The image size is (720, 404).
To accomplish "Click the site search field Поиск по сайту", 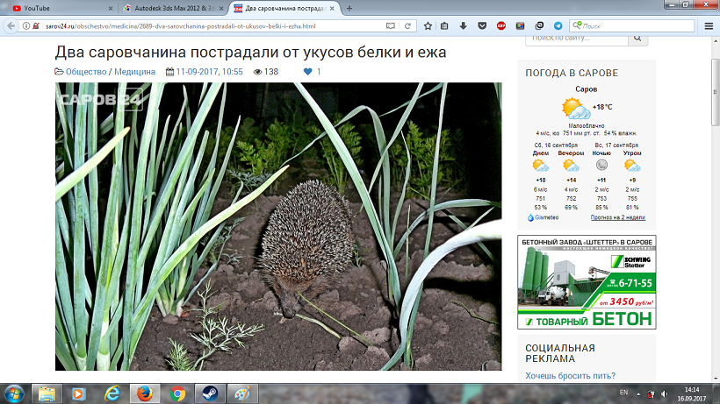I will (577, 39).
